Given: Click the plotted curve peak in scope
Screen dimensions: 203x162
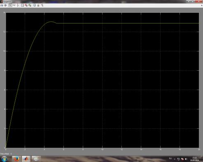Looking at the screenshot, I should pos(51,21).
